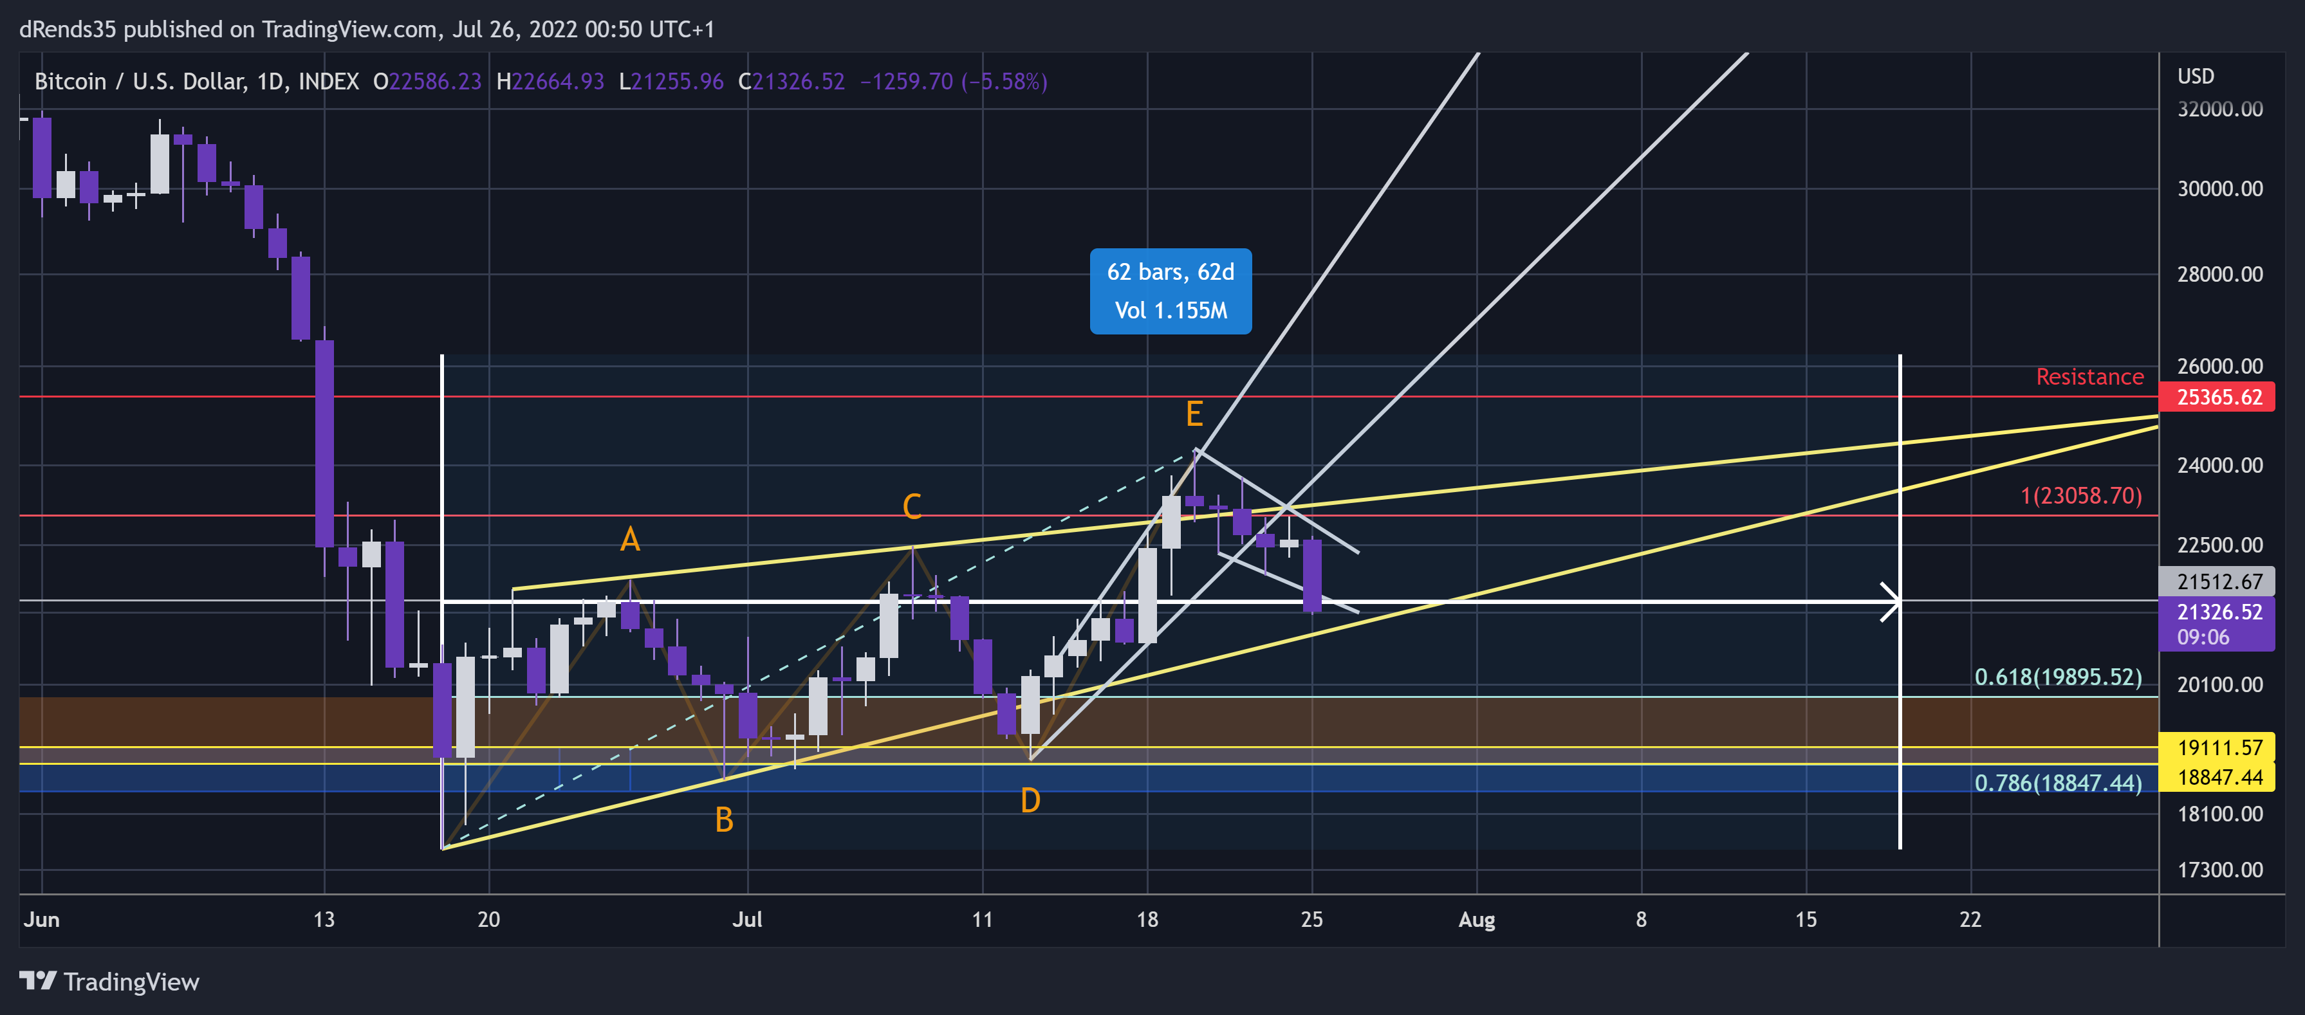Click the 24000.00 price axis label

point(2220,466)
